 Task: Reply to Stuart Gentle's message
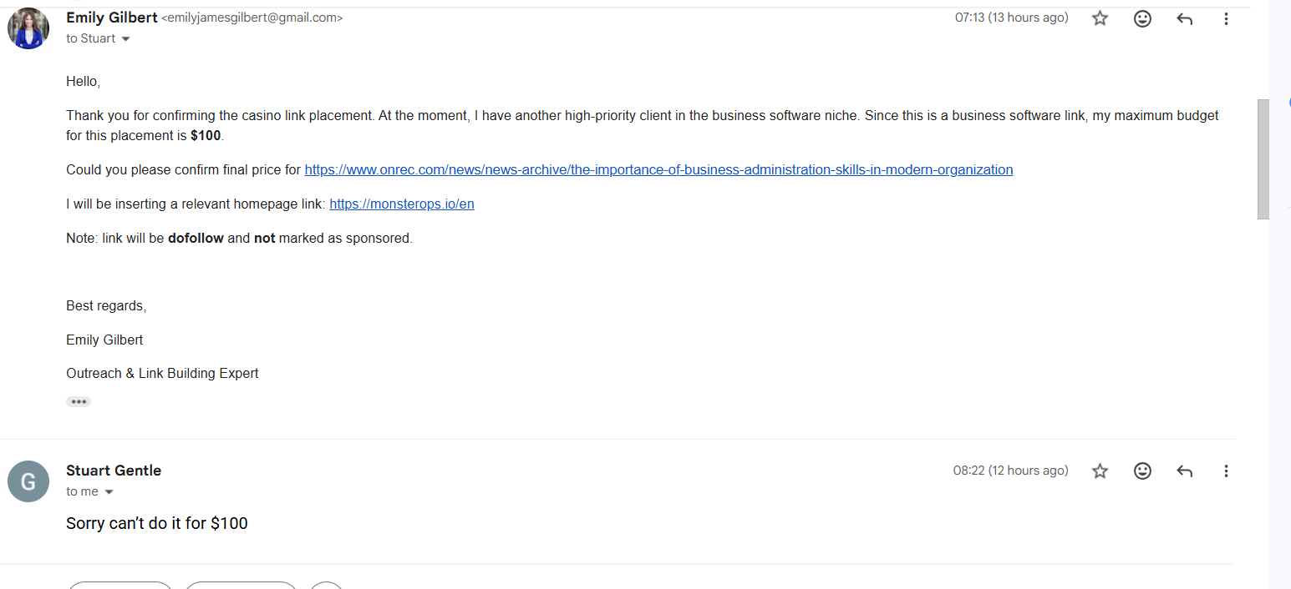[x=1184, y=471]
